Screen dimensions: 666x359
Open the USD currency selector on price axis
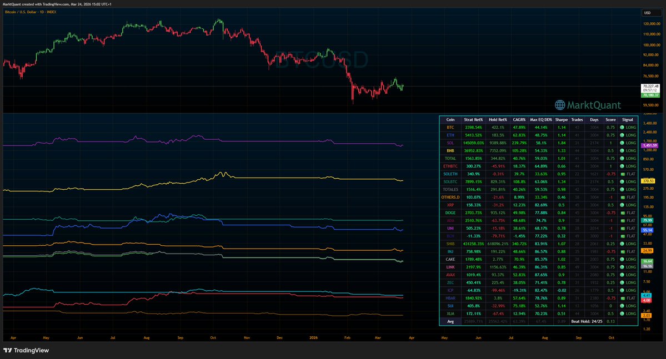coord(650,13)
